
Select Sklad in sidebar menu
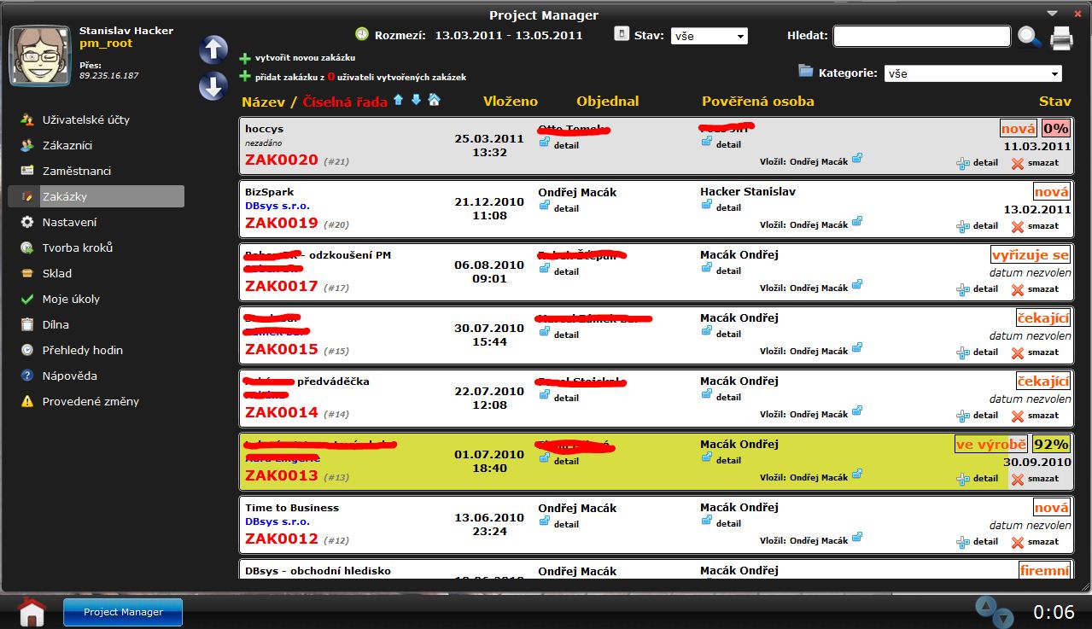point(57,273)
